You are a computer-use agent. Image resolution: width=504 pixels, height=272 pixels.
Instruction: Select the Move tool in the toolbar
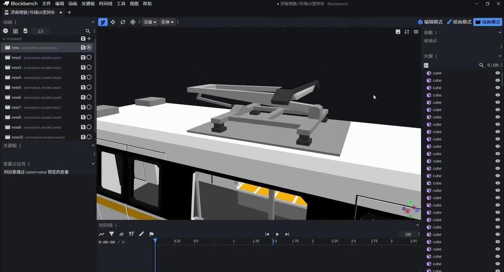[113, 22]
